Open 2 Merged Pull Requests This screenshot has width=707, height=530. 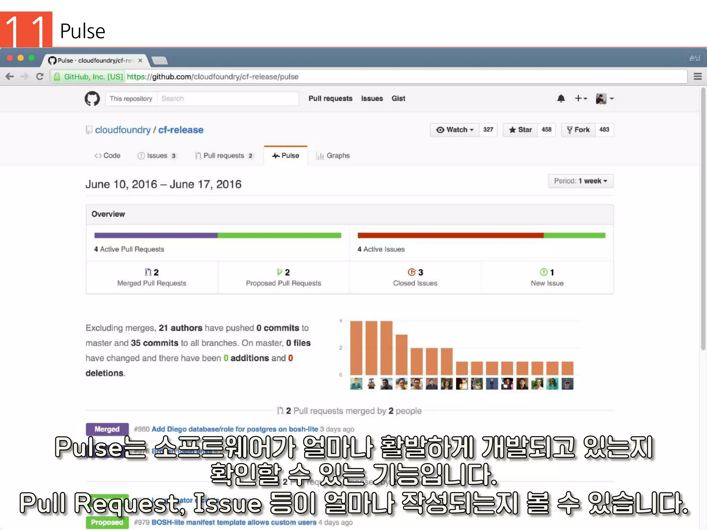(152, 277)
